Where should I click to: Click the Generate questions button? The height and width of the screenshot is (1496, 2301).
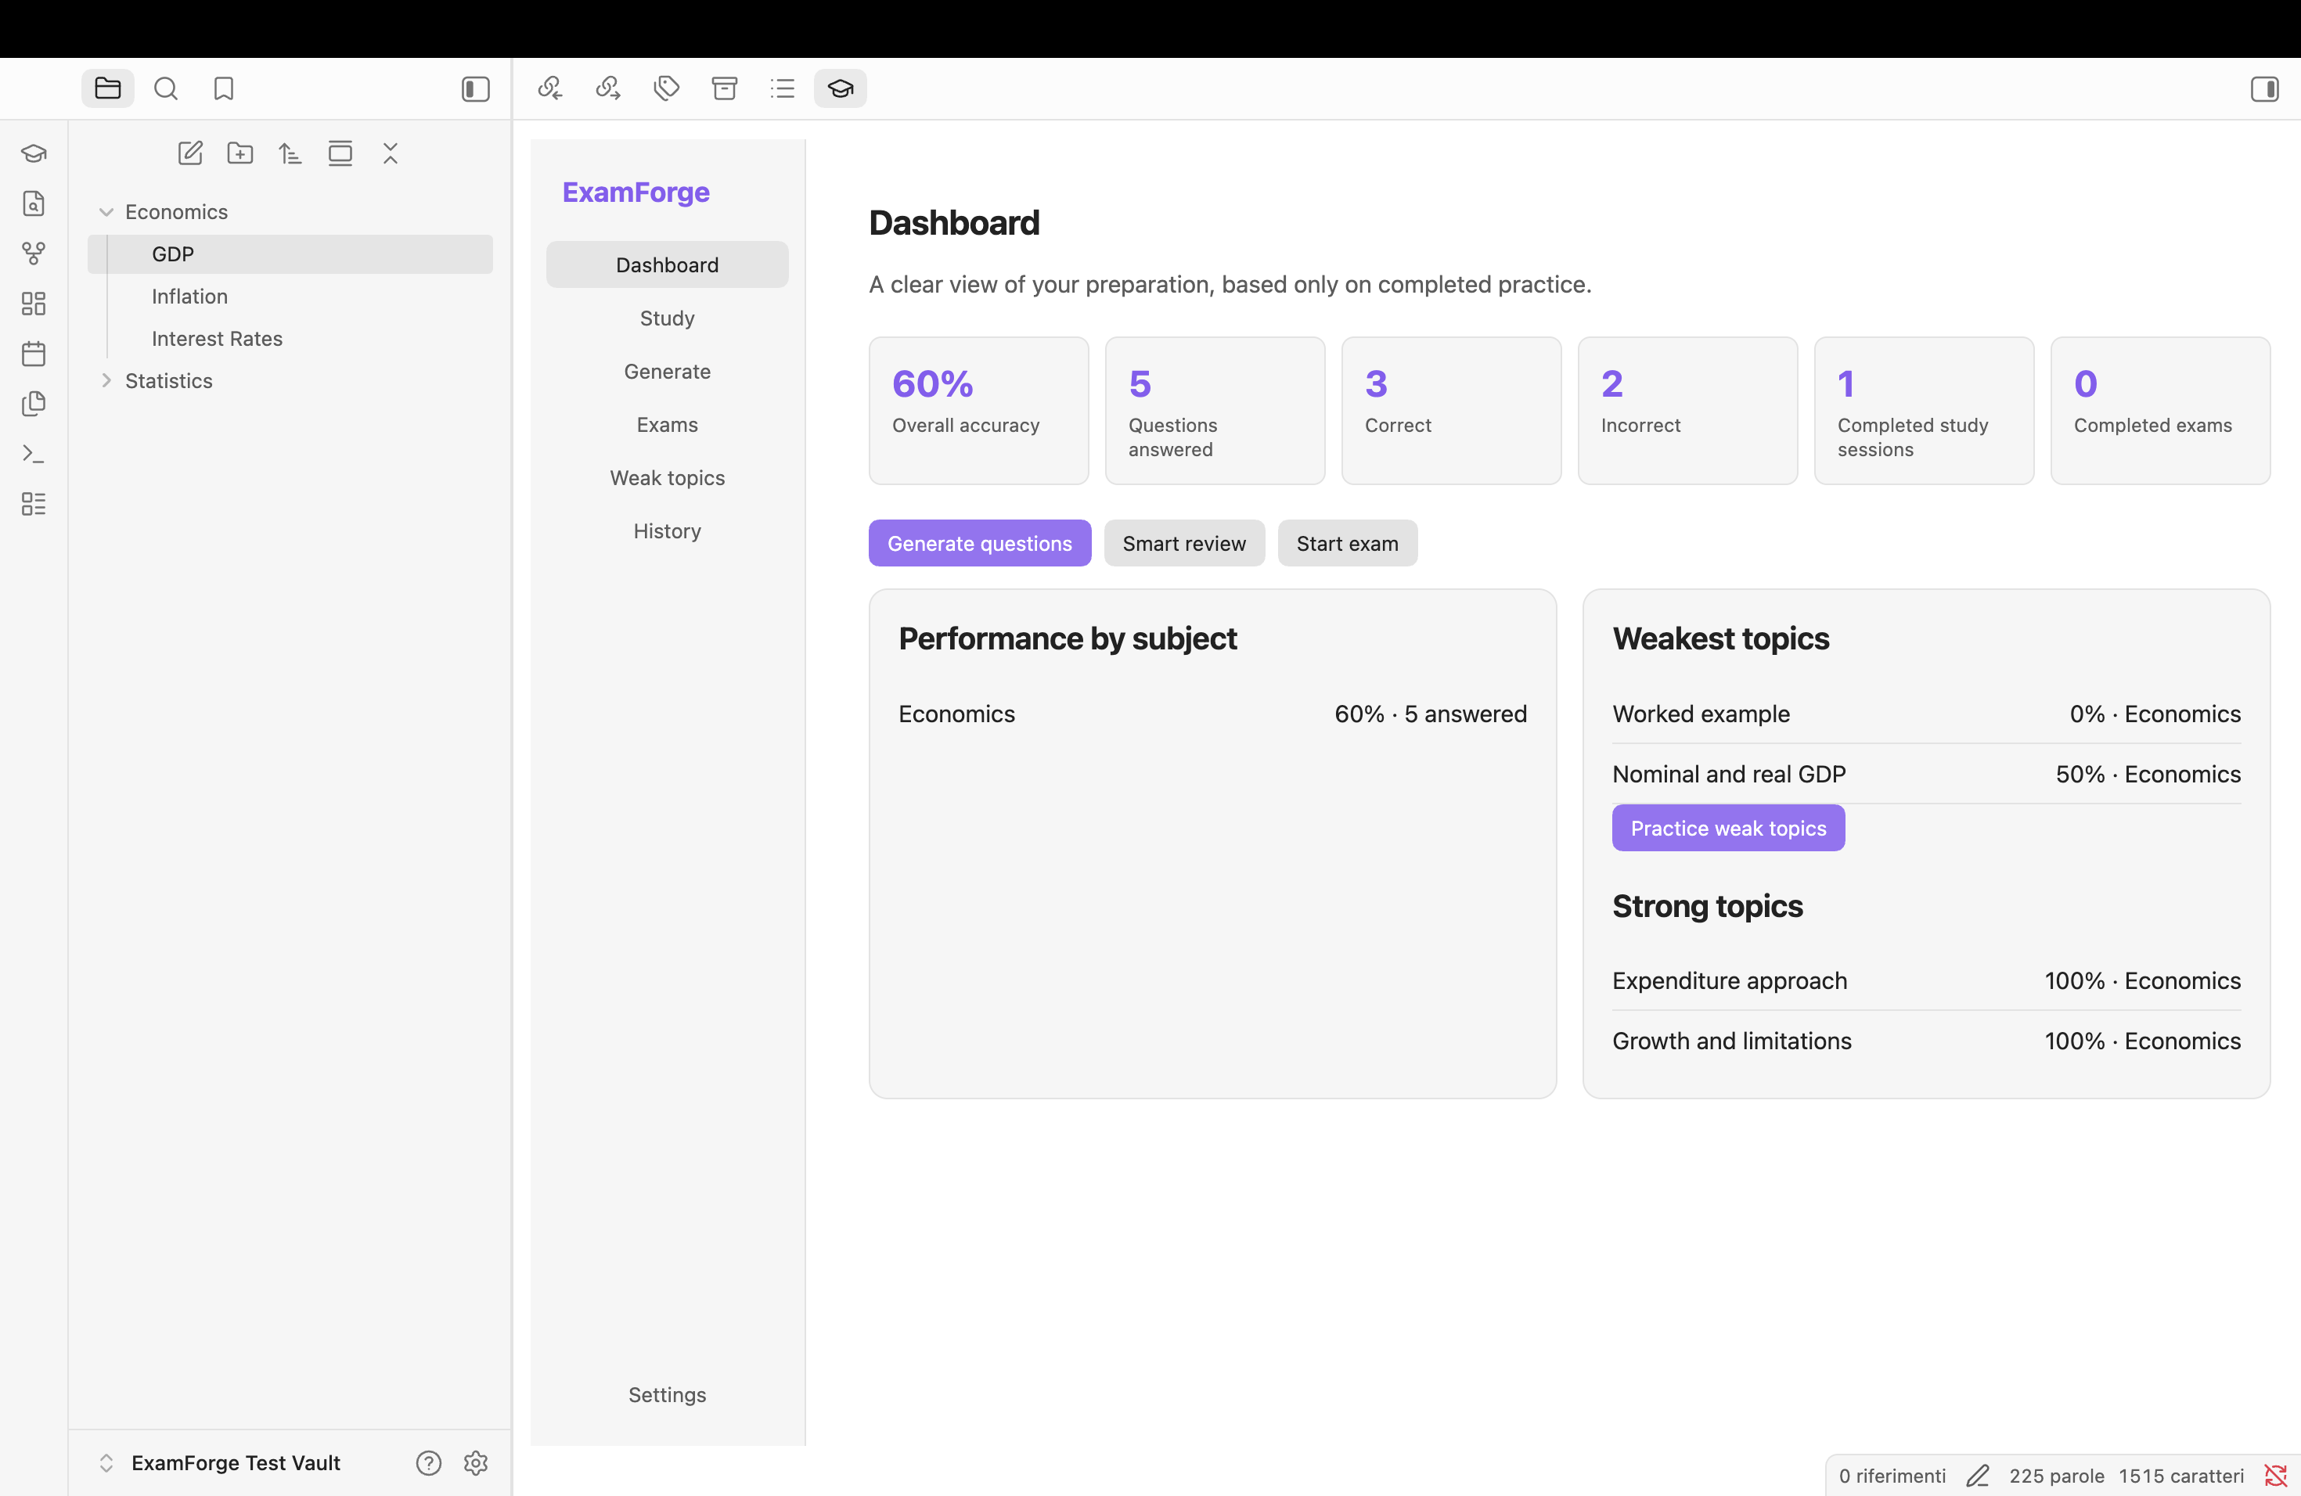979,543
